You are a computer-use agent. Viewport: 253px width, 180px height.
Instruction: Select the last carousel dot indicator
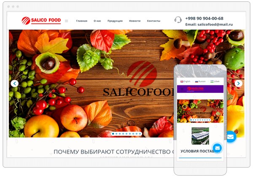(140, 134)
